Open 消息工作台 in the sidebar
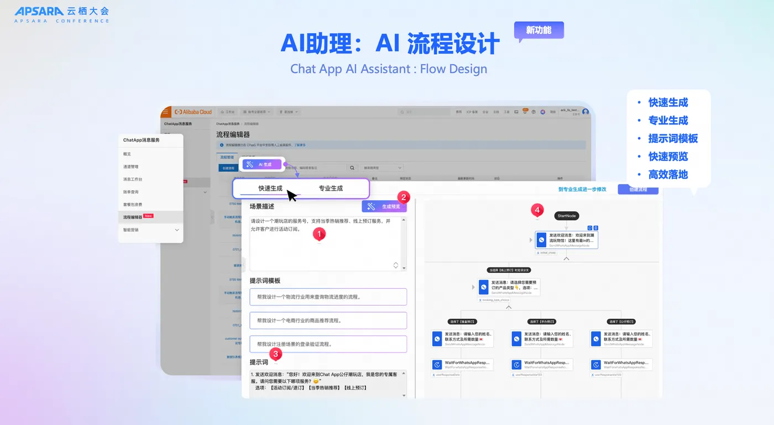 coord(133,179)
